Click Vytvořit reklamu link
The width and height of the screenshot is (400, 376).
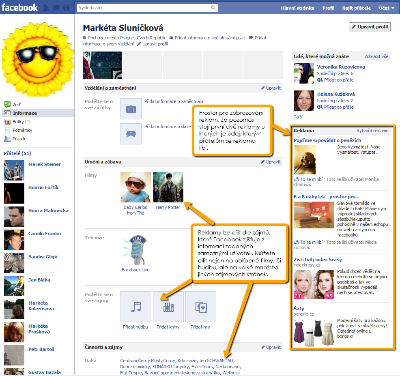(x=372, y=131)
